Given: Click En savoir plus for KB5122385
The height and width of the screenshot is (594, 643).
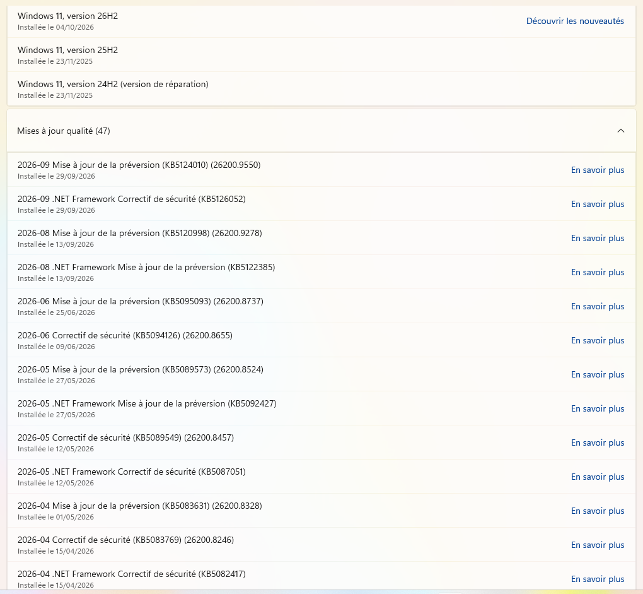Looking at the screenshot, I should pos(598,272).
